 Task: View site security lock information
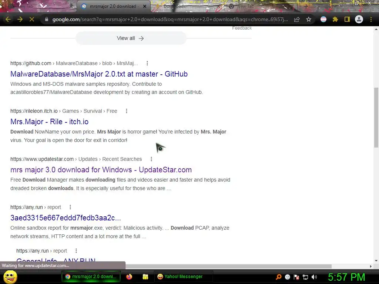[47, 19]
